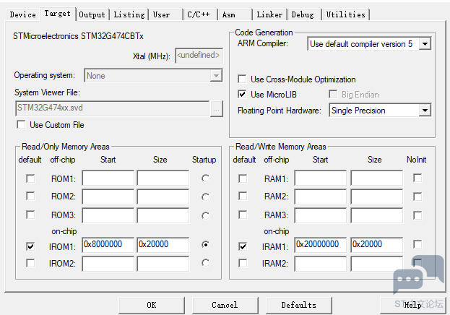Check the RAM3 default checkbox
The height and width of the screenshot is (315, 450).
[243, 215]
